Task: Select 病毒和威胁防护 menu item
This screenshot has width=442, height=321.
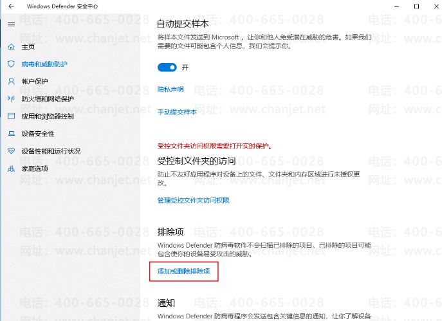Action: tap(44, 64)
